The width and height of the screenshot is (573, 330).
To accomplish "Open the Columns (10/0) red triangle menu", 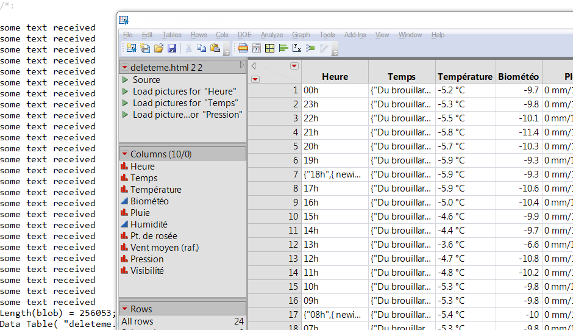I will (x=124, y=154).
